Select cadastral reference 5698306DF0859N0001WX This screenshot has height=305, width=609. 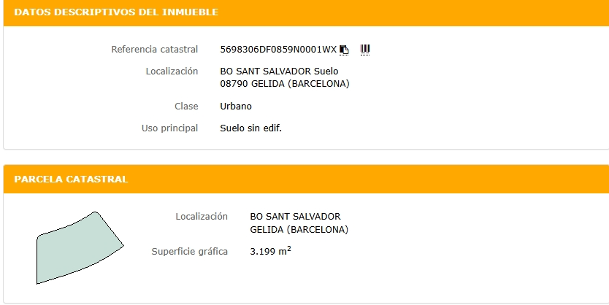click(278, 50)
